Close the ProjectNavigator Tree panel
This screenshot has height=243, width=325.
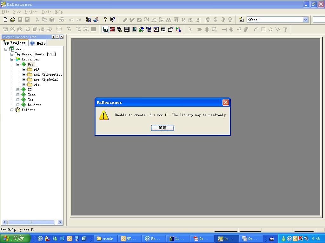62,37
